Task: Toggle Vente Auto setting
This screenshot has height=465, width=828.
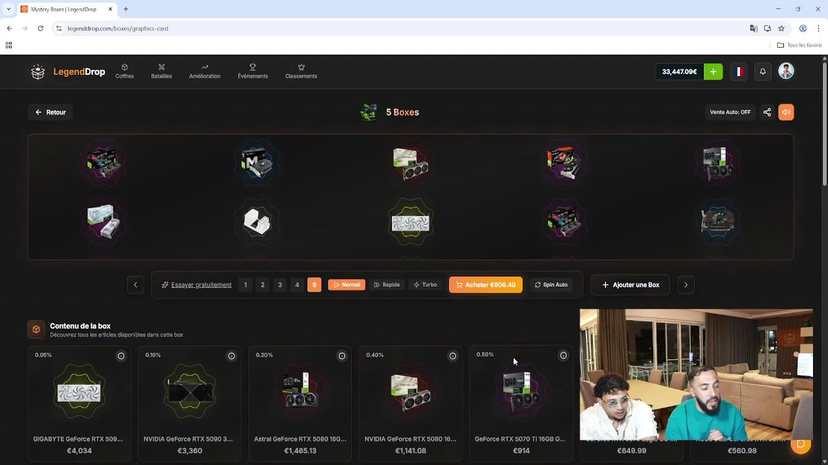Action: [x=730, y=112]
